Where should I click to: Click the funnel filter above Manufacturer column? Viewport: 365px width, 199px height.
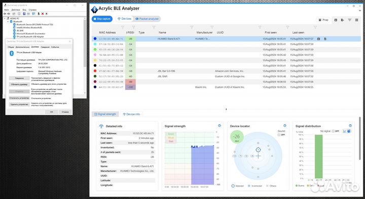coord(212,27)
